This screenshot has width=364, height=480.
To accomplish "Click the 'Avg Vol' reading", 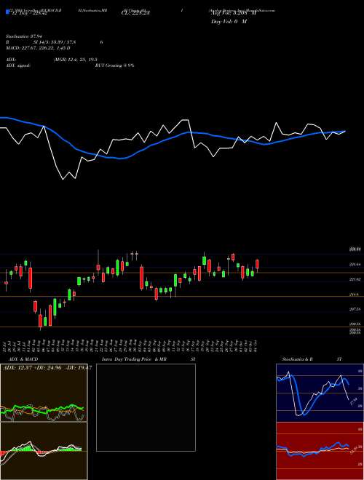I will tap(233, 13).
